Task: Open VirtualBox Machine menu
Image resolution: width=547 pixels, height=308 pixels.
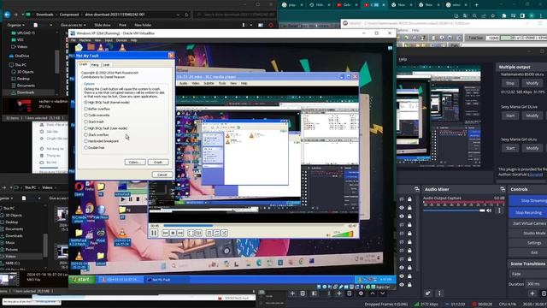Action: 85,40
